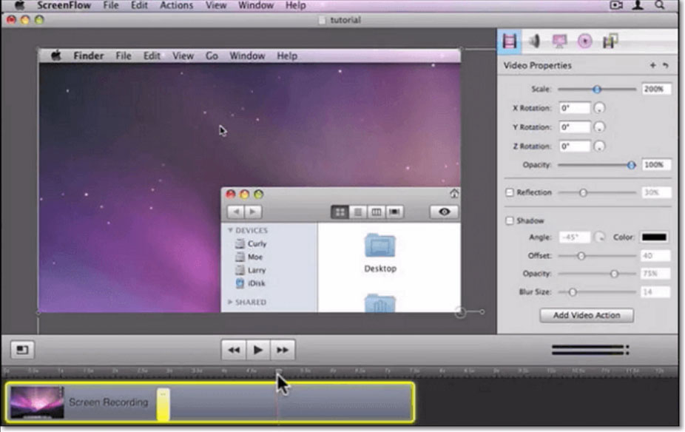Click the Y Rotation input field

point(575,127)
